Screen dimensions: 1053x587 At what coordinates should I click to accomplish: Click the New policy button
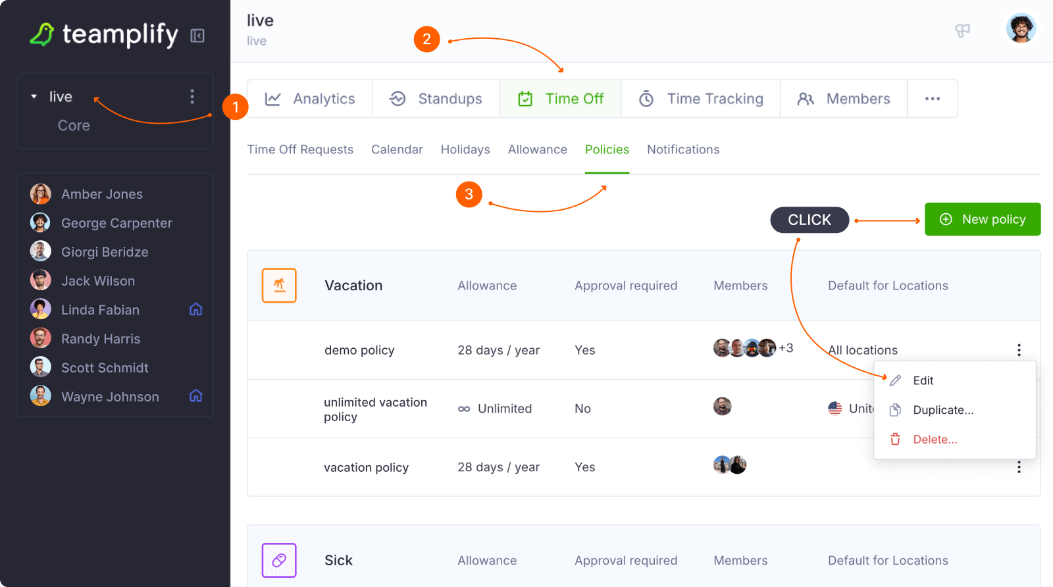982,219
